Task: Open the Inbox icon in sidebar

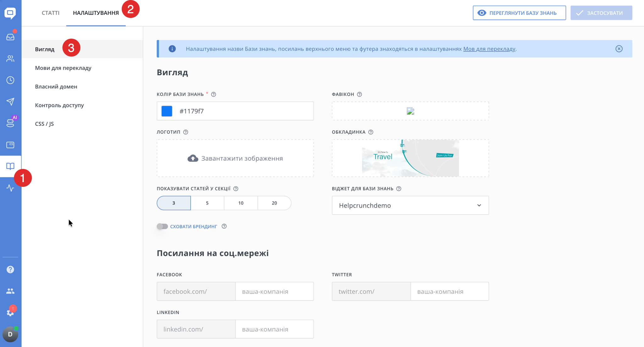Action: click(x=10, y=37)
